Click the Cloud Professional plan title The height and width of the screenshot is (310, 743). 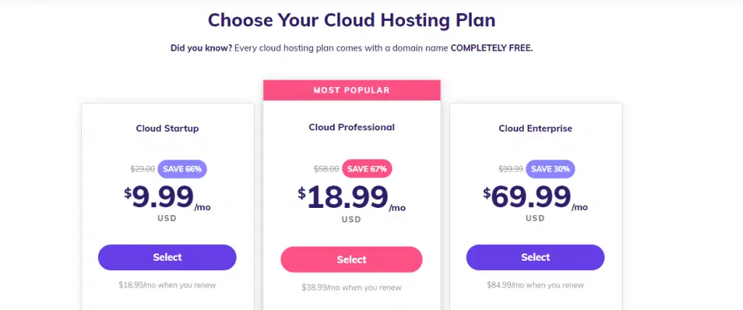point(352,127)
